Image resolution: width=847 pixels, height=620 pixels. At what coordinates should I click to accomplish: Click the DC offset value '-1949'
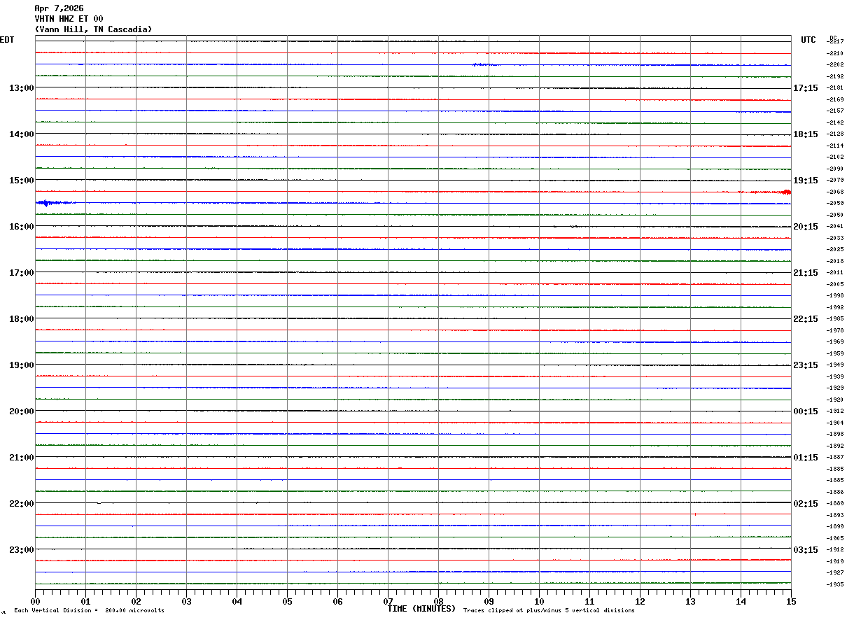pyautogui.click(x=836, y=365)
